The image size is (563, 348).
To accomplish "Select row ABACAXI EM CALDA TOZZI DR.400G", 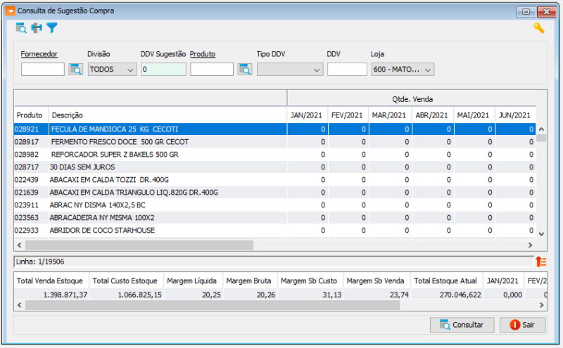I will click(275, 180).
